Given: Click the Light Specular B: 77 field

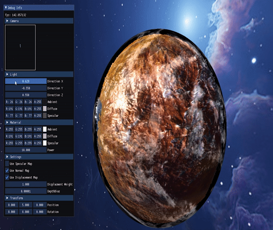Looking at the screenshot, I should coord(28,115).
